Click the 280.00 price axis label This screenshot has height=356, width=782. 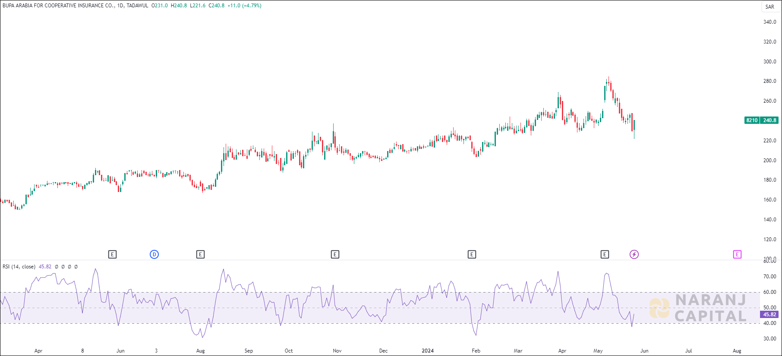coord(769,81)
